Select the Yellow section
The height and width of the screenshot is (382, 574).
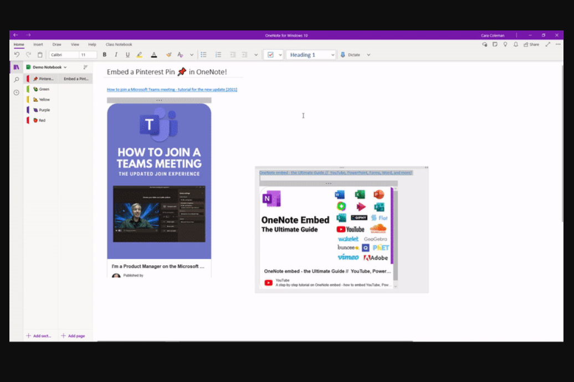pyautogui.click(x=41, y=100)
